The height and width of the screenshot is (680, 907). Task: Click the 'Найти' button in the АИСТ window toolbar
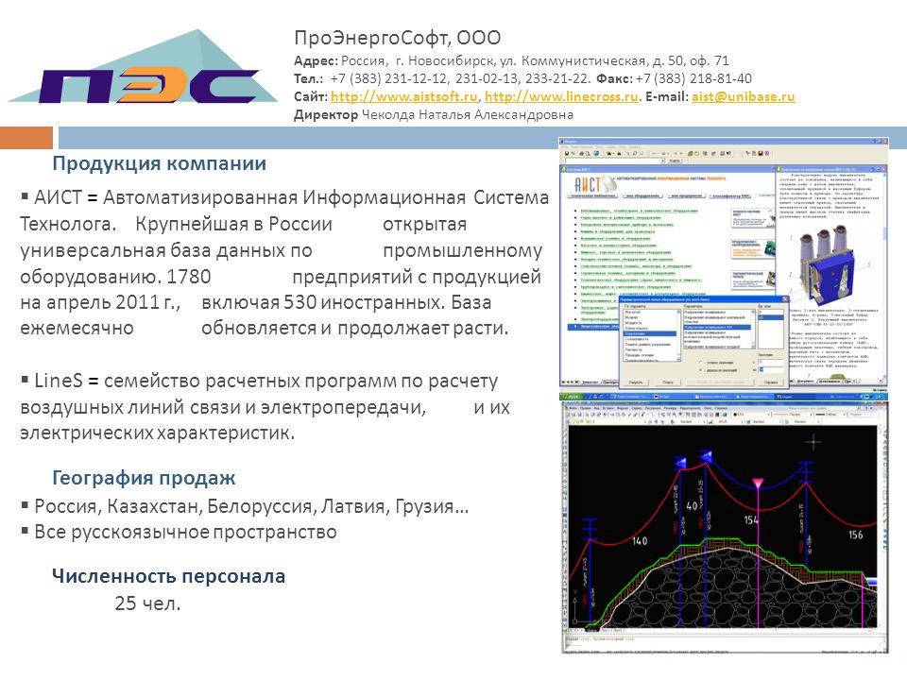(675, 161)
